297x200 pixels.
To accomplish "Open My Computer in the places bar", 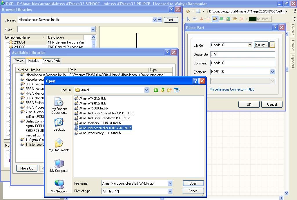I will click(59, 166).
